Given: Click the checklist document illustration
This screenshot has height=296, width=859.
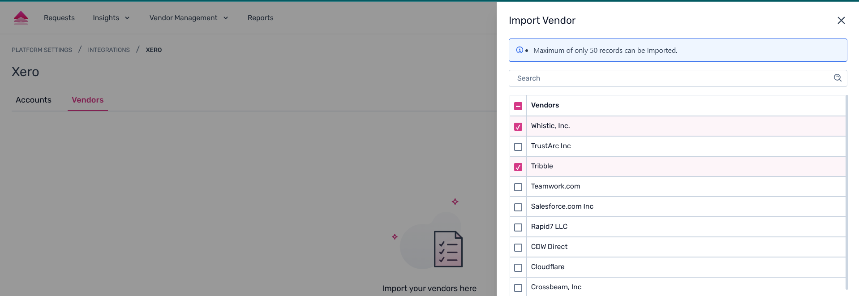Looking at the screenshot, I should pyautogui.click(x=448, y=249).
